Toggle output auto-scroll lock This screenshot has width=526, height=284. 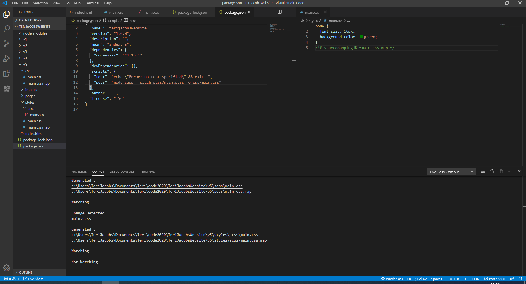(491, 171)
